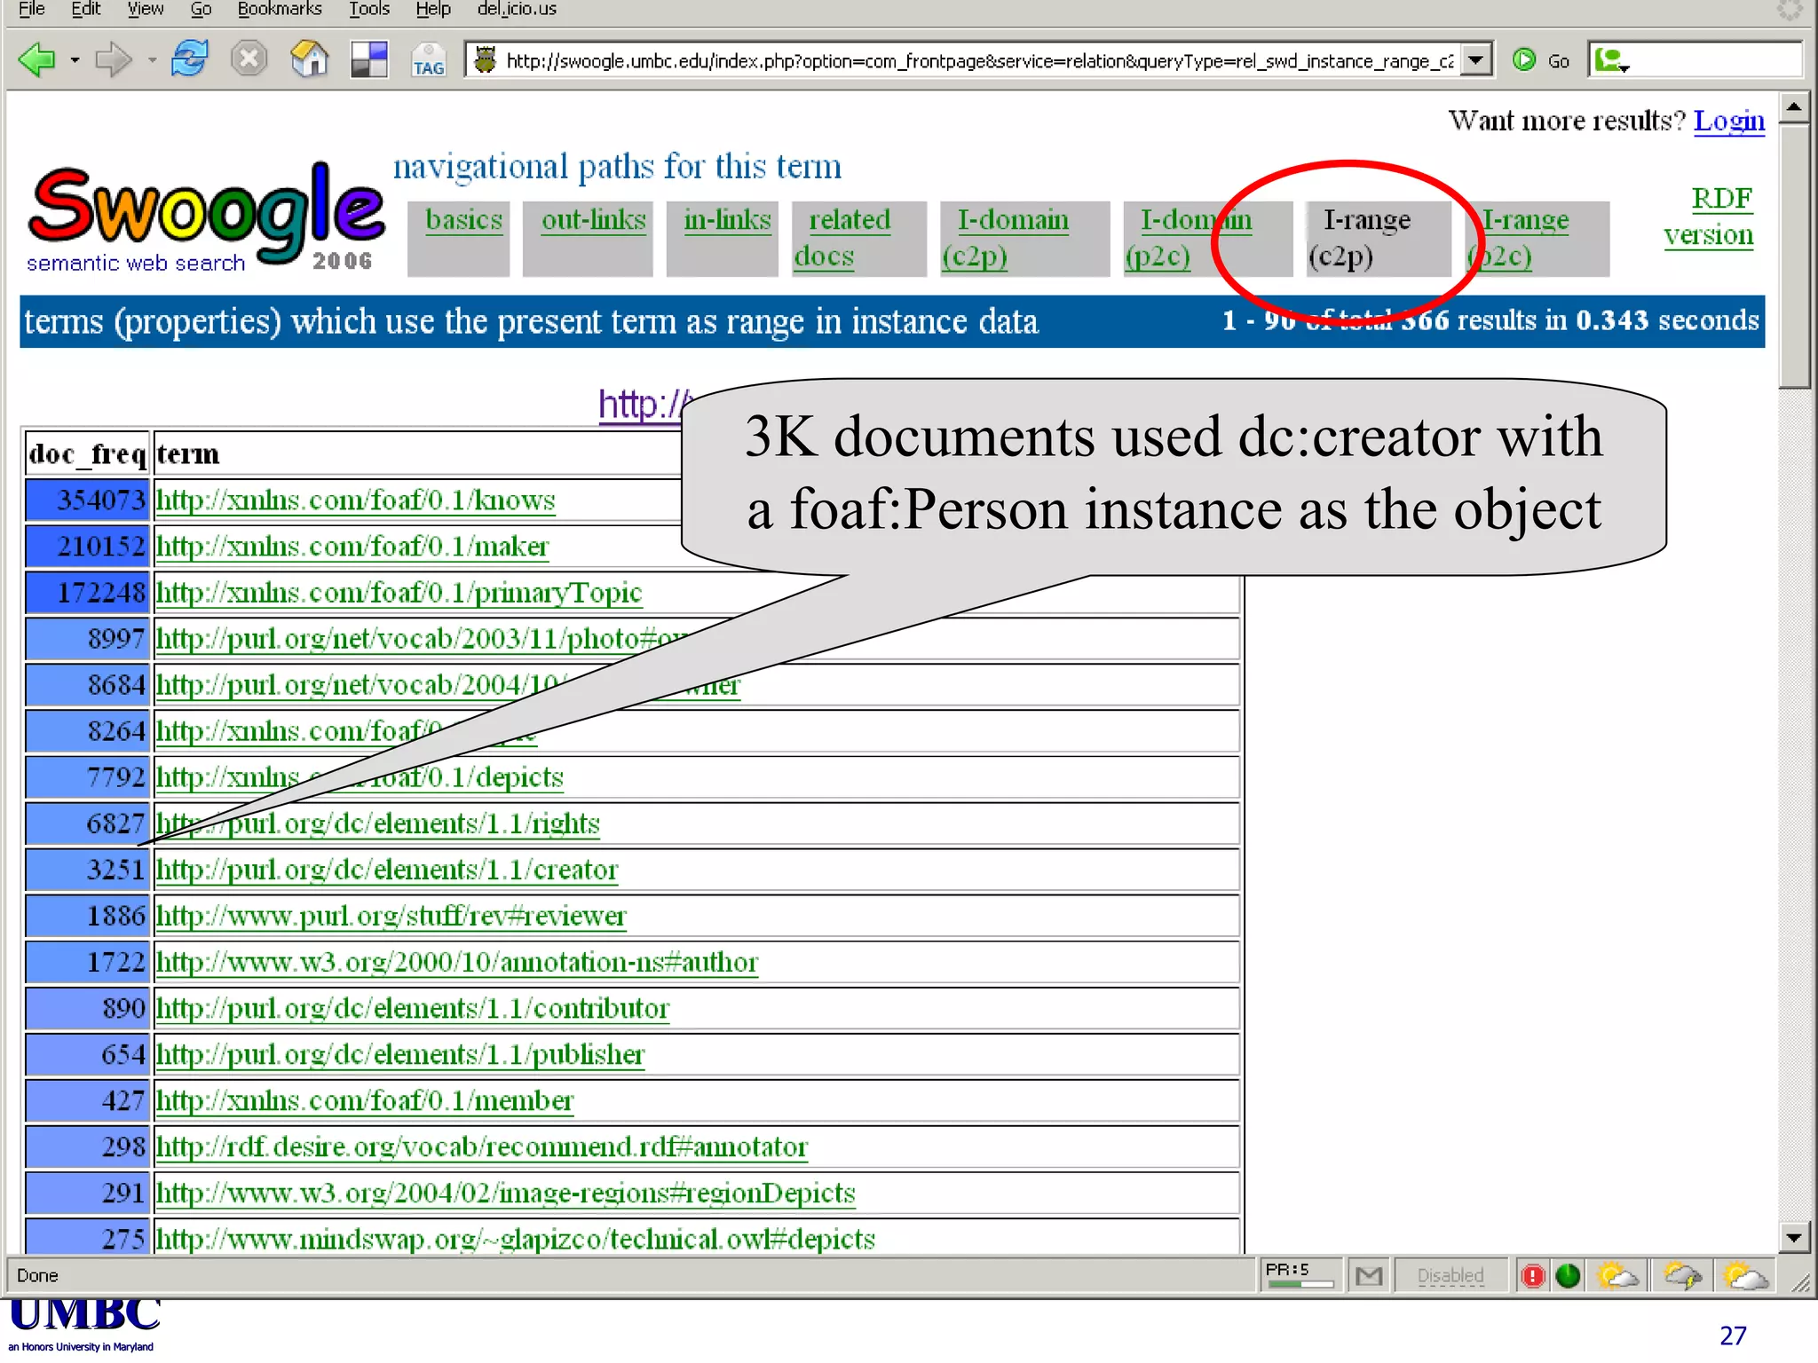Toggle the Disabled status bar indicator
Image resolution: width=1818 pixels, height=1363 pixels.
point(1450,1276)
